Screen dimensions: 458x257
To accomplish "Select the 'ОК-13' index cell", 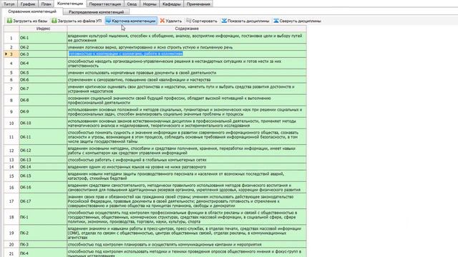I will [x=43, y=160].
